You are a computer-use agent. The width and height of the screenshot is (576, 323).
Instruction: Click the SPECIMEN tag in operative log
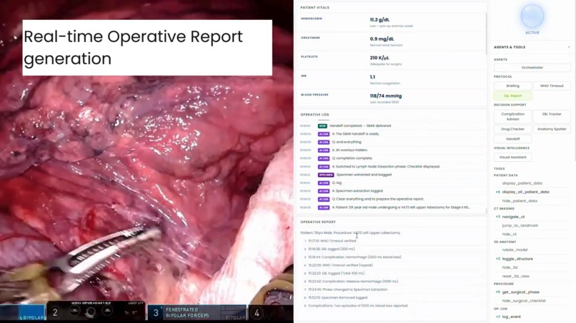click(x=326, y=175)
